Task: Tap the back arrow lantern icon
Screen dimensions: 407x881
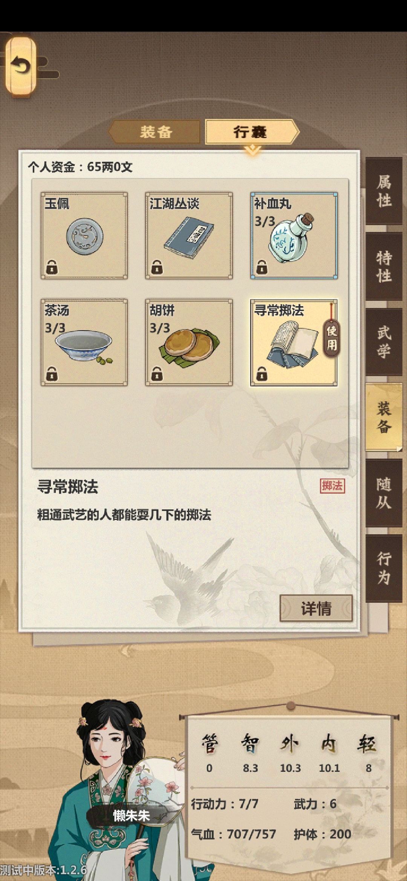Action: [21, 66]
